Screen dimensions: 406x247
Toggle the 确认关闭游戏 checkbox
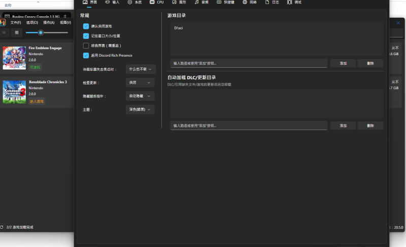[x=86, y=26]
